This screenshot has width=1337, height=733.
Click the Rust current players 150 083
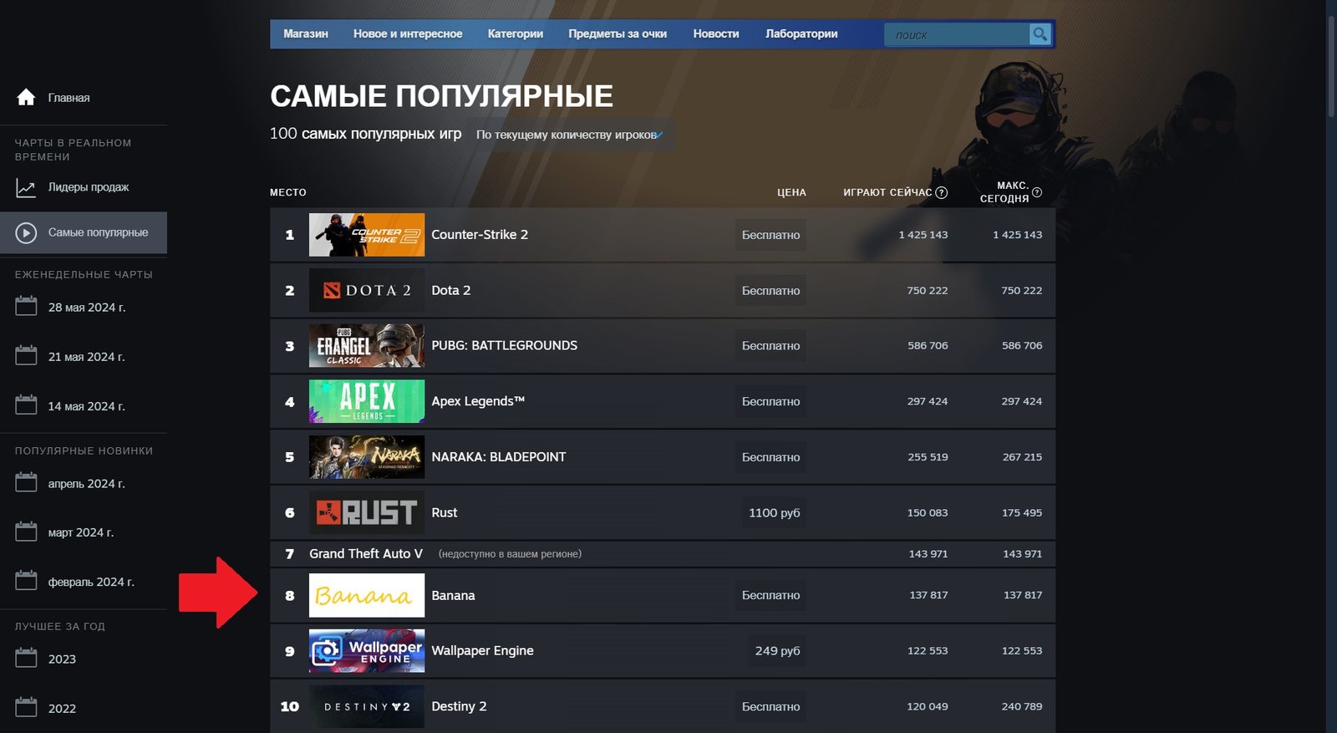(928, 512)
